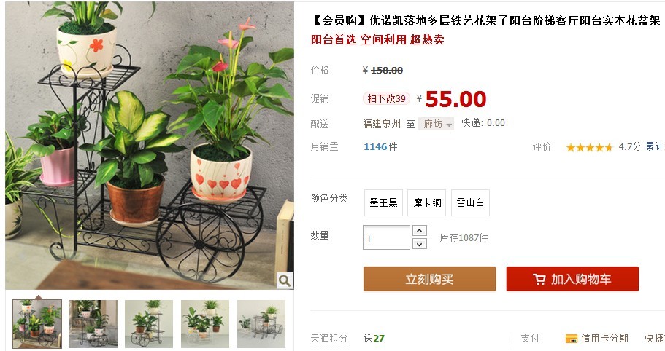This screenshot has width=665, height=351.
Task: Select the first product thumbnail
Action: point(37,324)
